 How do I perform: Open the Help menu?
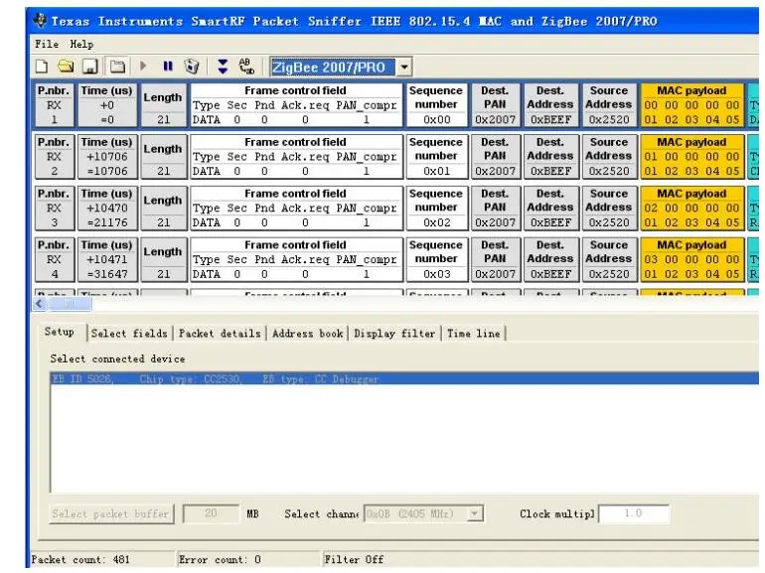tap(81, 44)
